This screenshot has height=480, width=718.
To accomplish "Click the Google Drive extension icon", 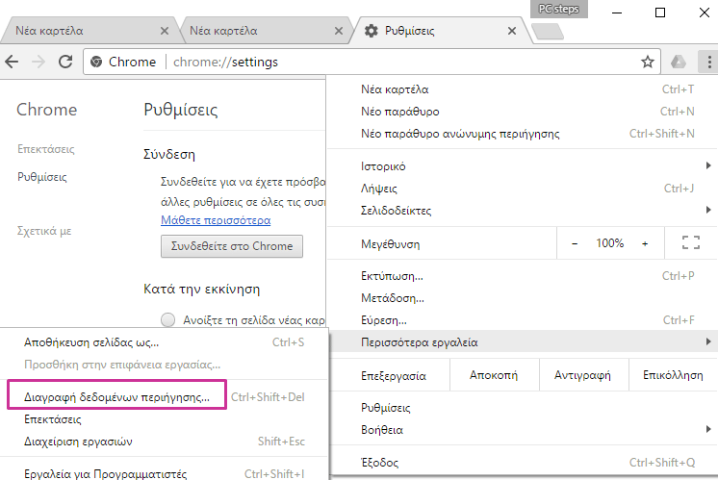I will (x=679, y=62).
